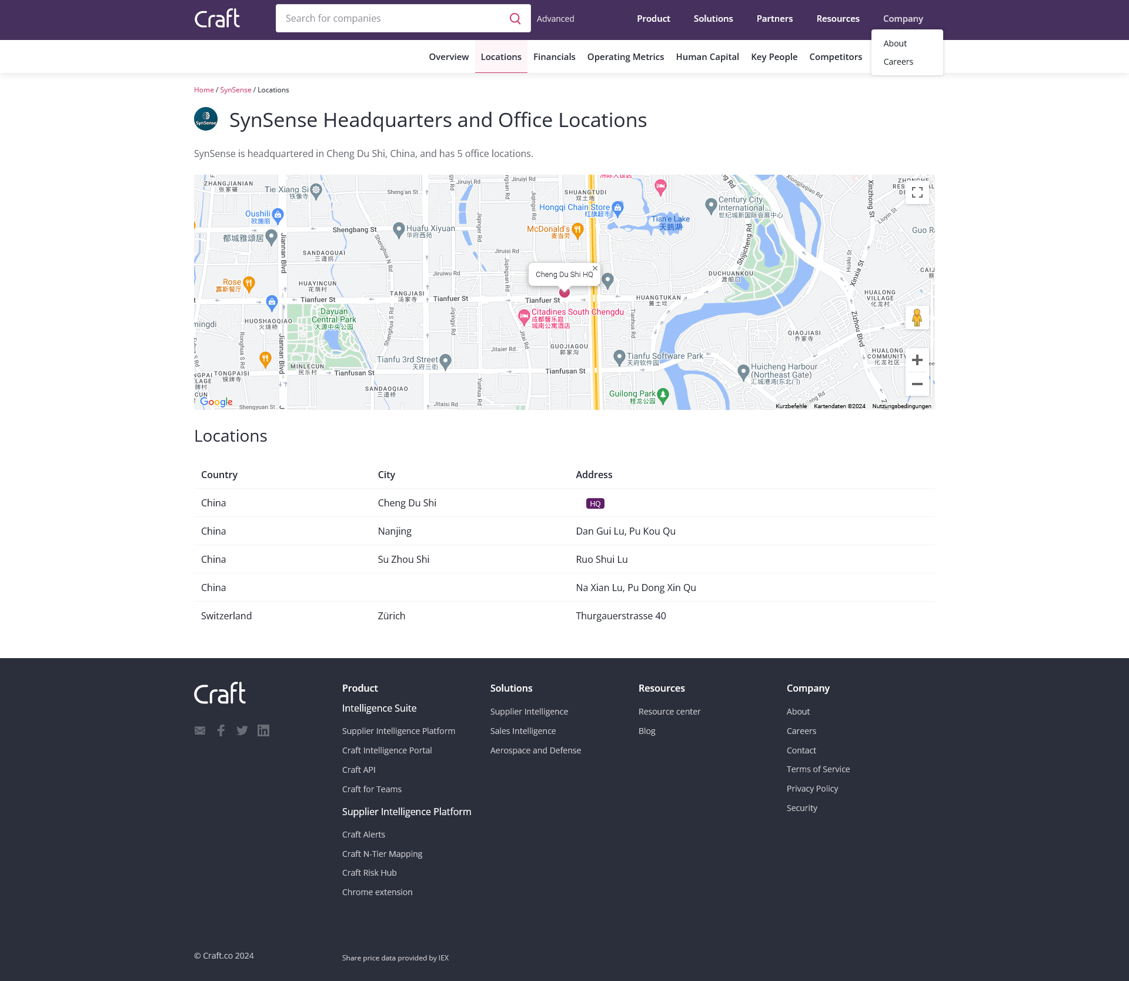
Task: Switch to the Financials tab
Action: click(554, 56)
